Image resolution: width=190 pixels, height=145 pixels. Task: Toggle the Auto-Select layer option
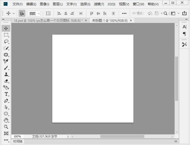click(x=22, y=13)
